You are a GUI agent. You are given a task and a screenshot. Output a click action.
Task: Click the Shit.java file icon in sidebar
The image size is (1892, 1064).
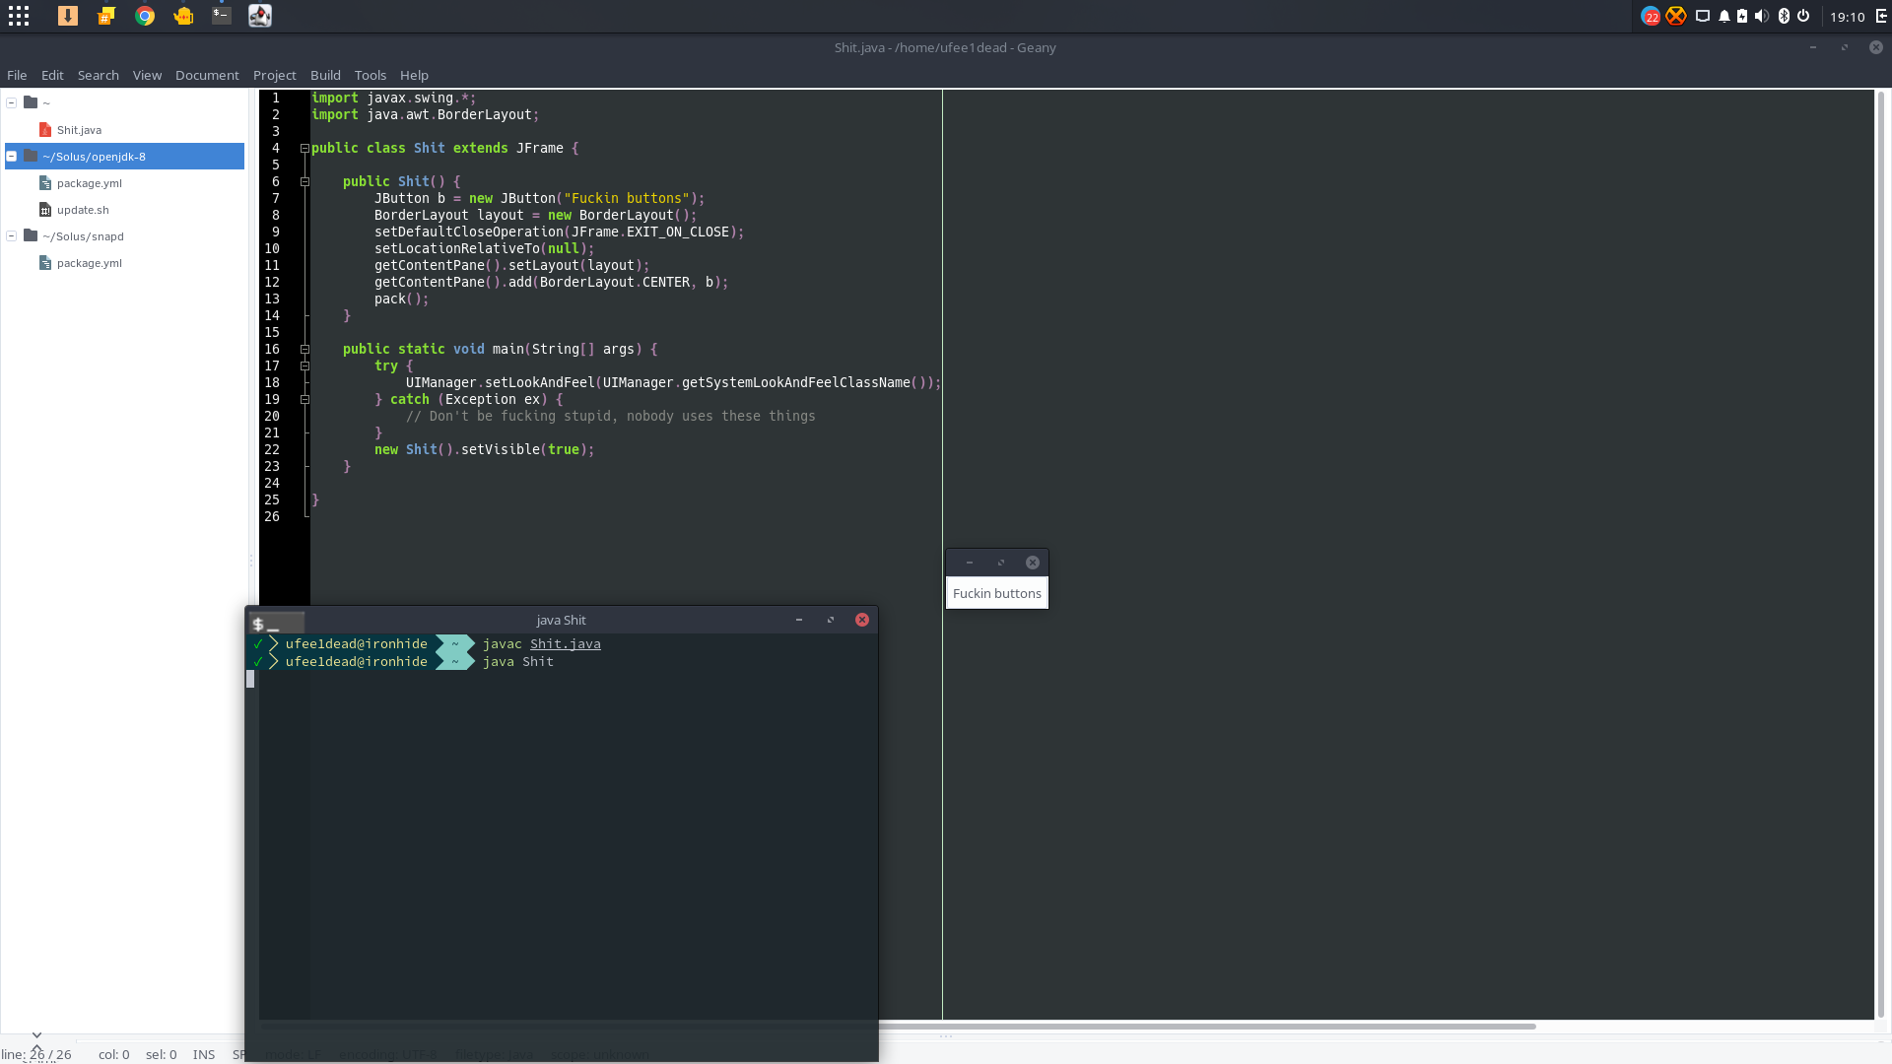coord(45,130)
